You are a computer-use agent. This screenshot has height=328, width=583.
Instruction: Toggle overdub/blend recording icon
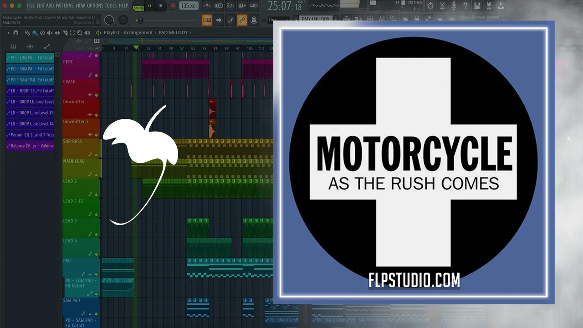pos(242,6)
